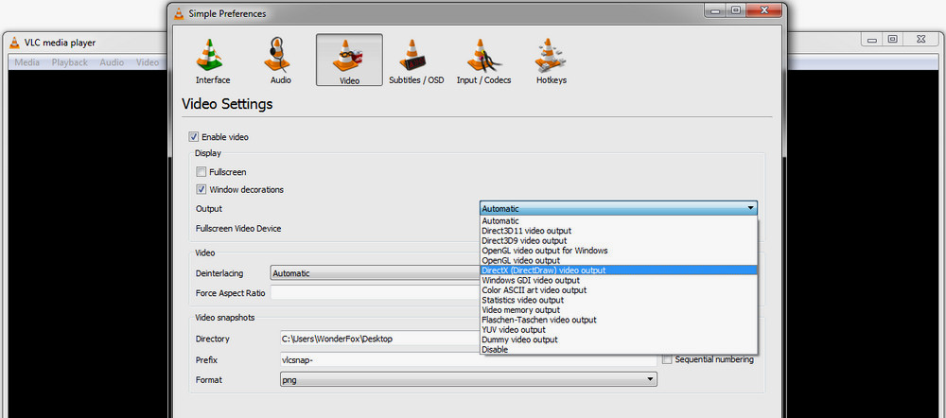Open the Interface preferences category
The image size is (946, 418).
(x=213, y=61)
